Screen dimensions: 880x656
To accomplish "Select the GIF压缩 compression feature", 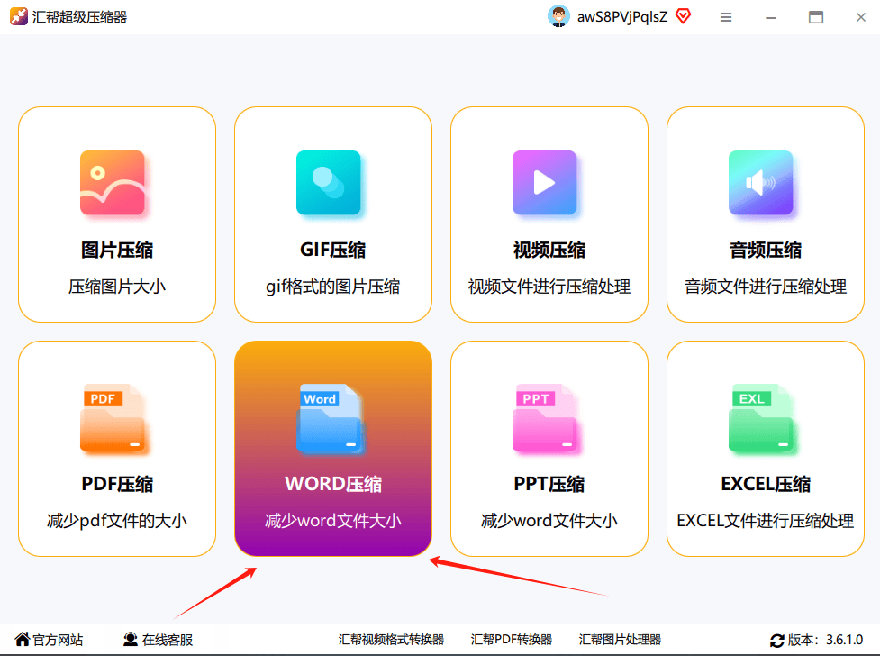I will click(332, 214).
